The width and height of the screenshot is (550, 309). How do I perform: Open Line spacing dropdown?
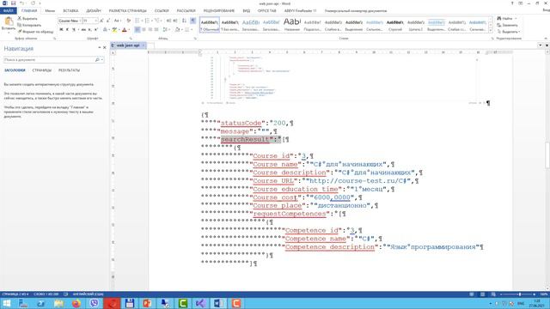coord(166,30)
